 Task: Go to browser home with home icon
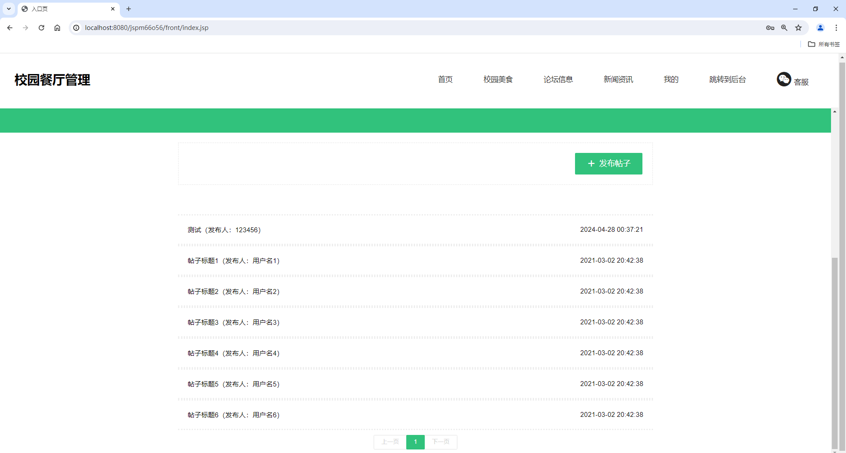[57, 27]
